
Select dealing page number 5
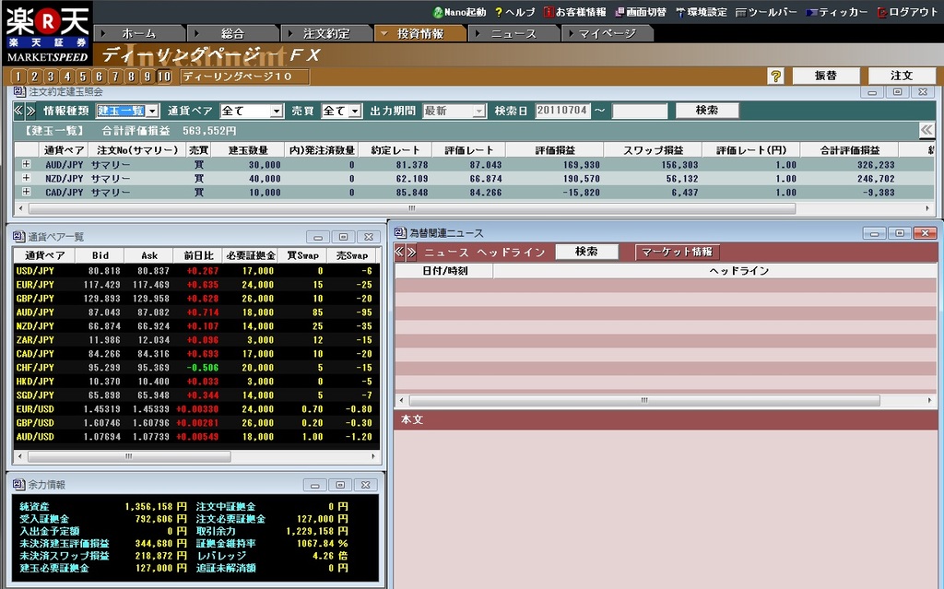tap(83, 77)
